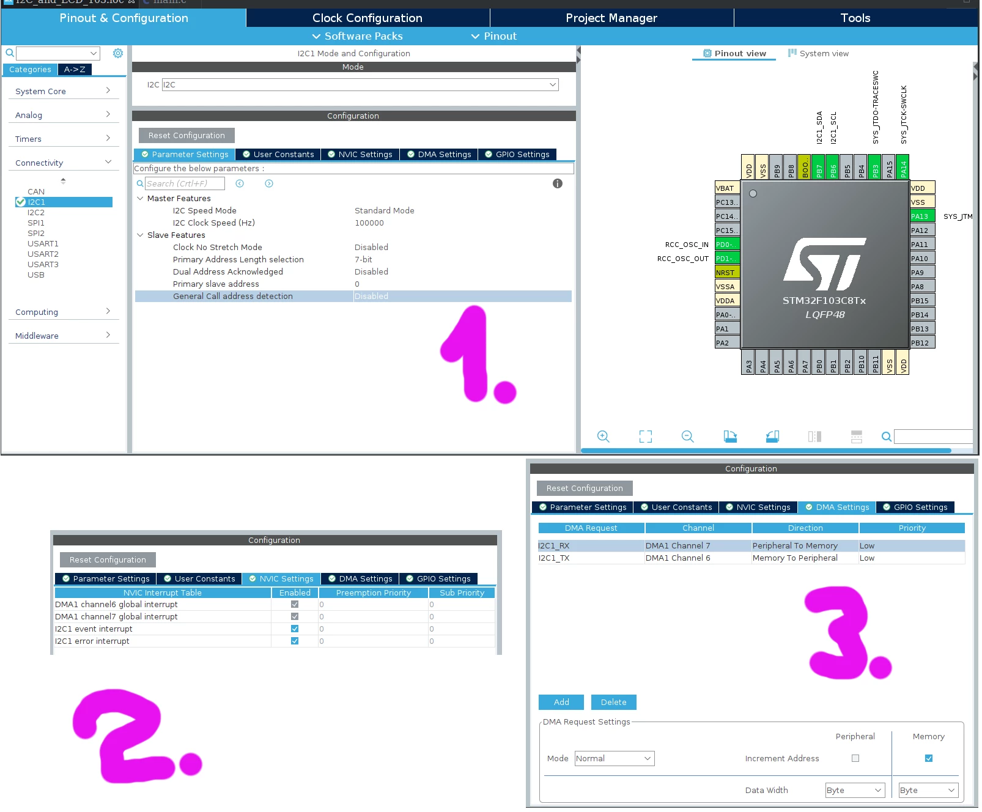982x812 pixels.
Task: Disable the I2C1 error interrupt checkbox
Action: point(295,641)
